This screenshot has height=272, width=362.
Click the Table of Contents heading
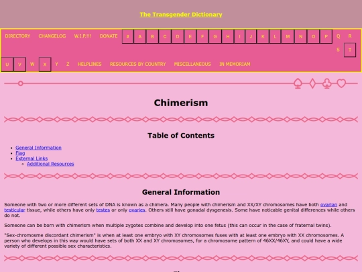click(181, 135)
